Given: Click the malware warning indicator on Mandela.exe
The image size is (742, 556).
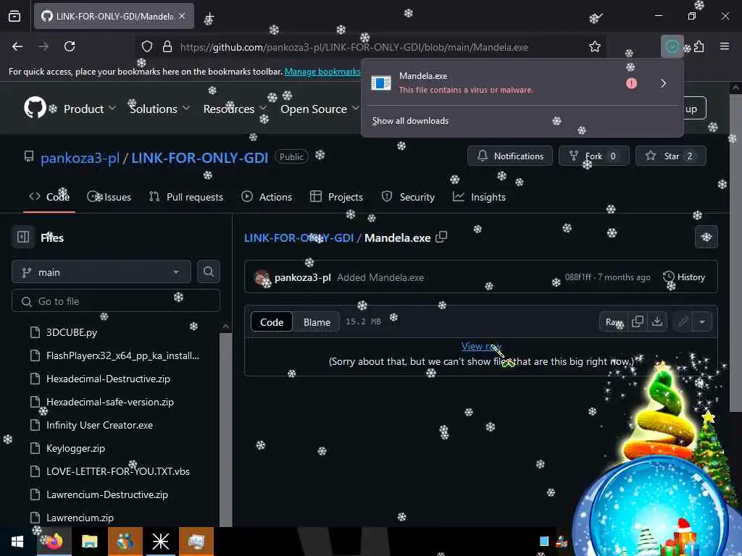Looking at the screenshot, I should tap(631, 83).
